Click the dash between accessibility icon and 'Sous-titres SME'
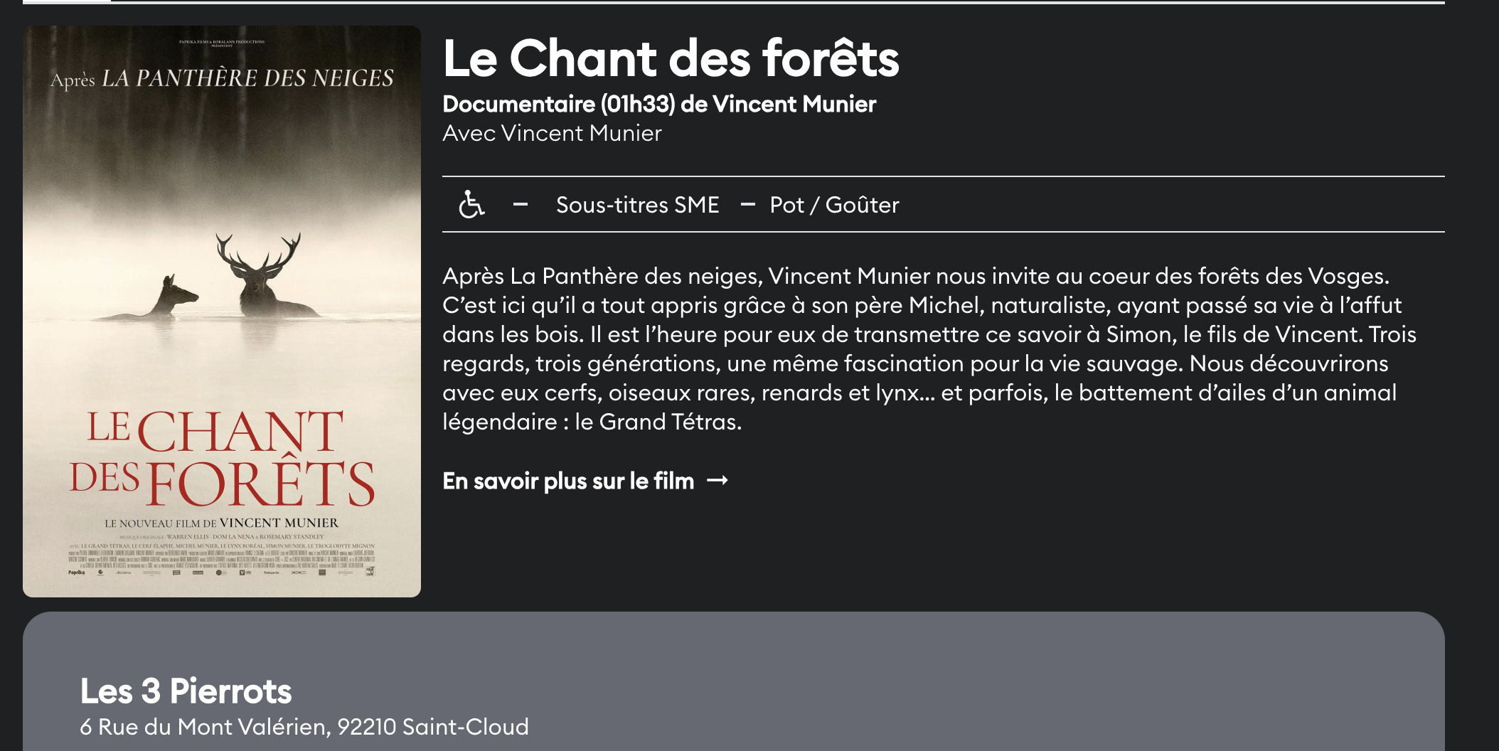Image resolution: width=1499 pixels, height=751 pixels. coord(521,205)
